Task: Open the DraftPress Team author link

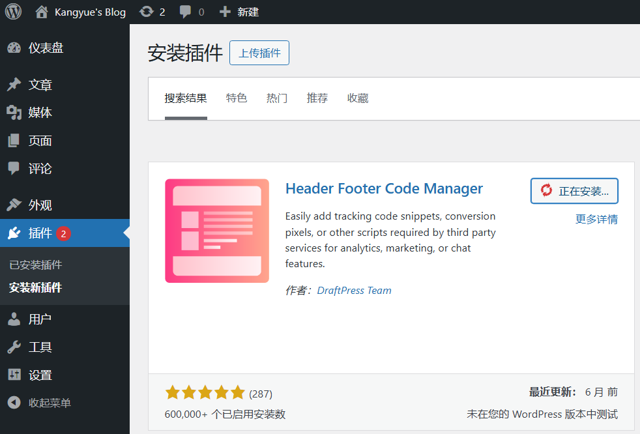Action: pyautogui.click(x=354, y=290)
